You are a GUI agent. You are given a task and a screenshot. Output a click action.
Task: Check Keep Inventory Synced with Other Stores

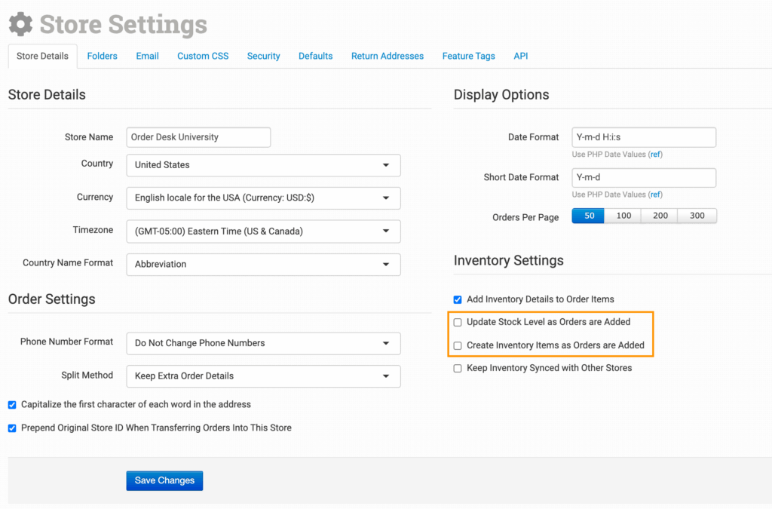pyautogui.click(x=458, y=368)
